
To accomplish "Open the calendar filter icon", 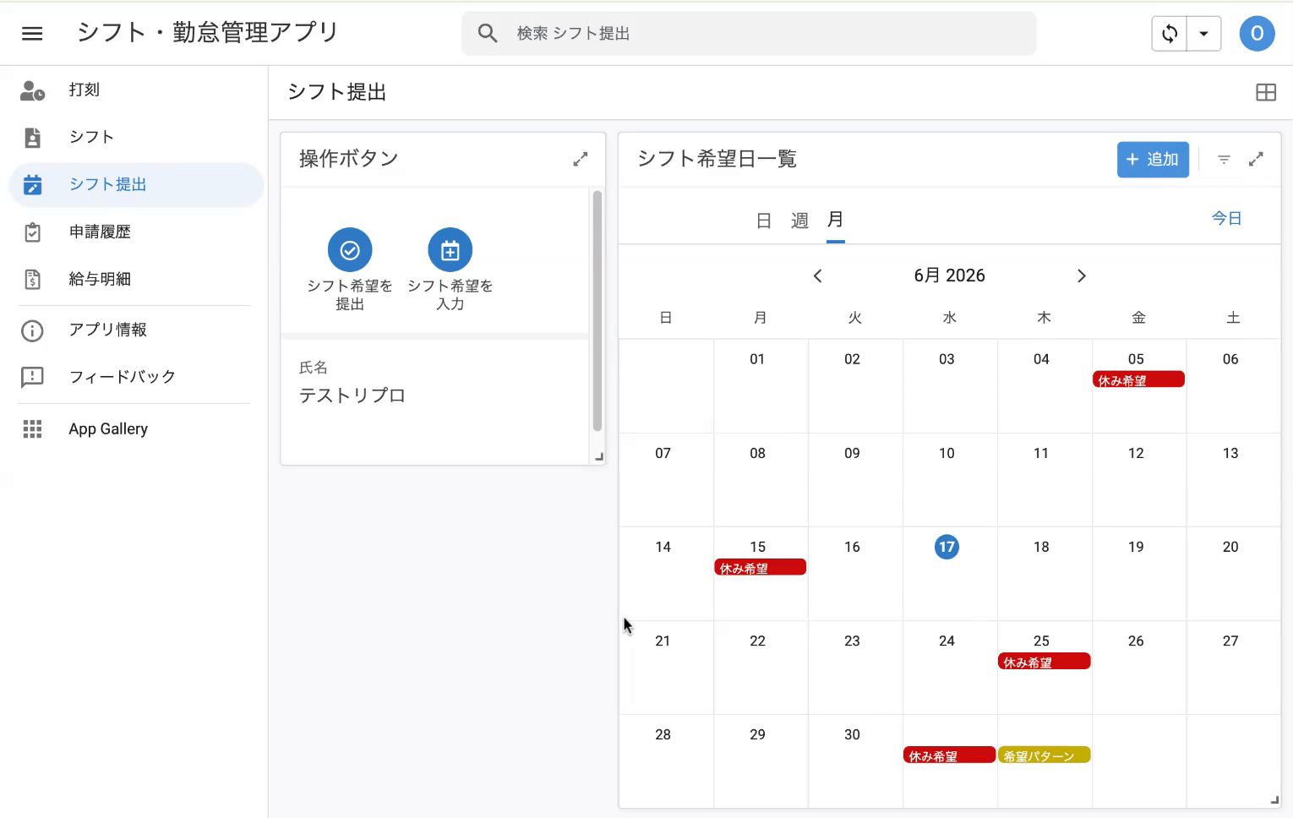I will (x=1224, y=159).
